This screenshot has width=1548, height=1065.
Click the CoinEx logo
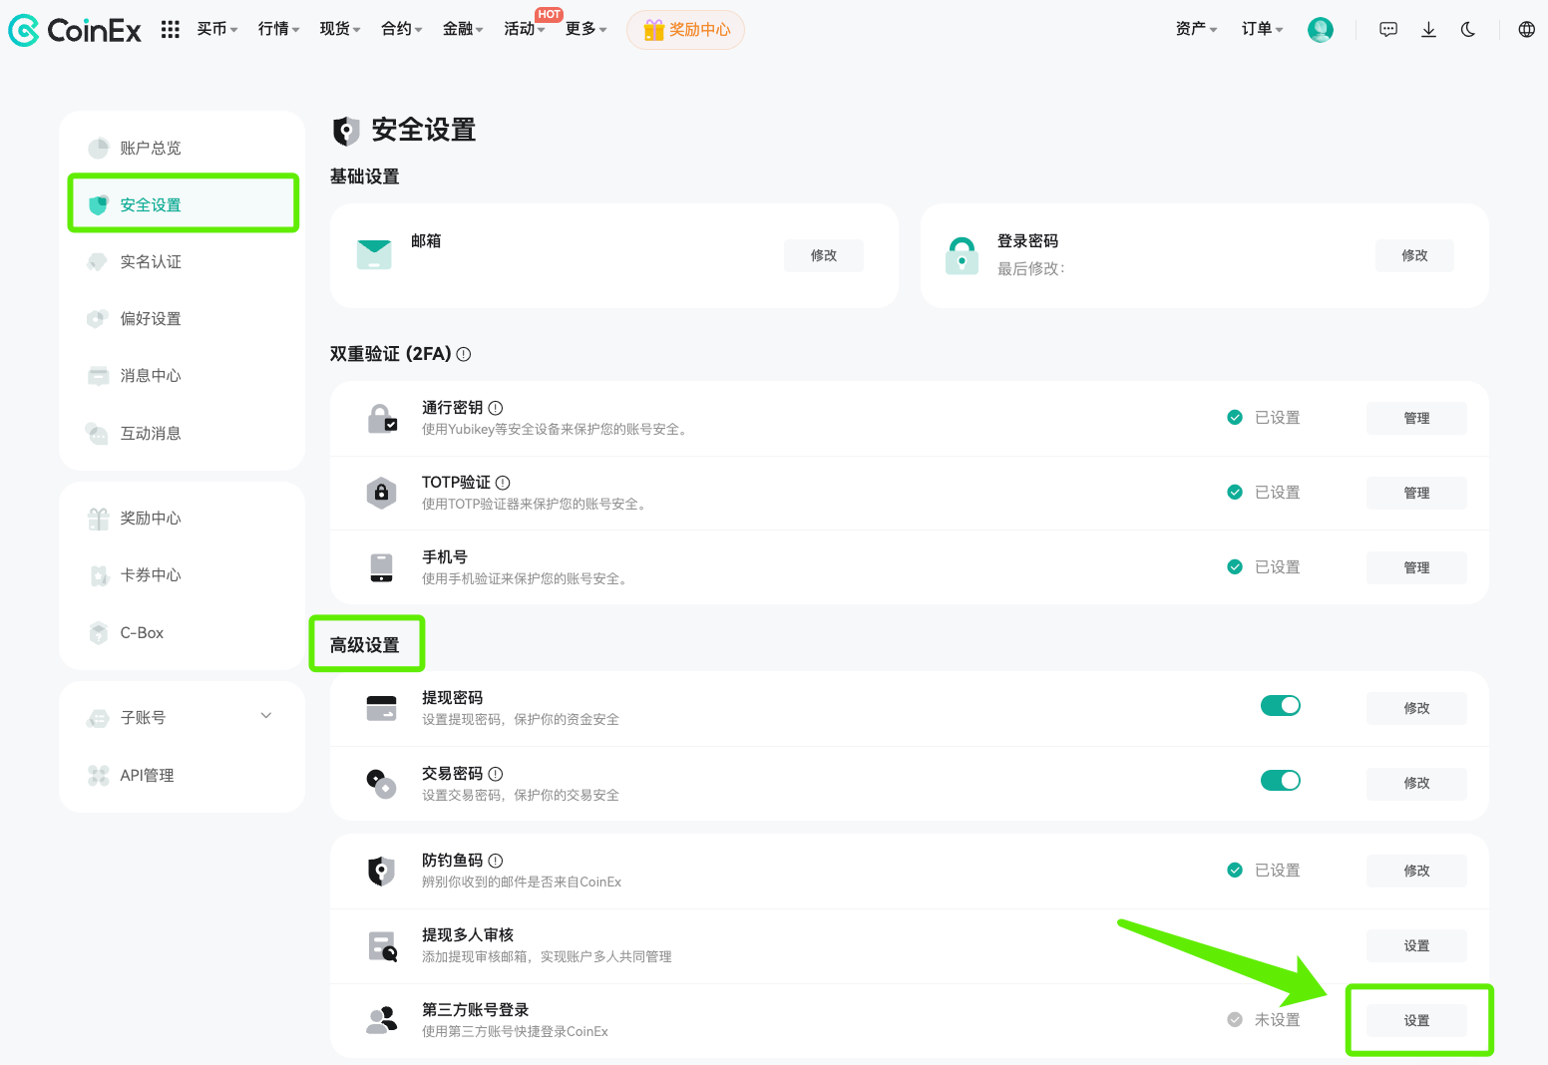click(75, 29)
